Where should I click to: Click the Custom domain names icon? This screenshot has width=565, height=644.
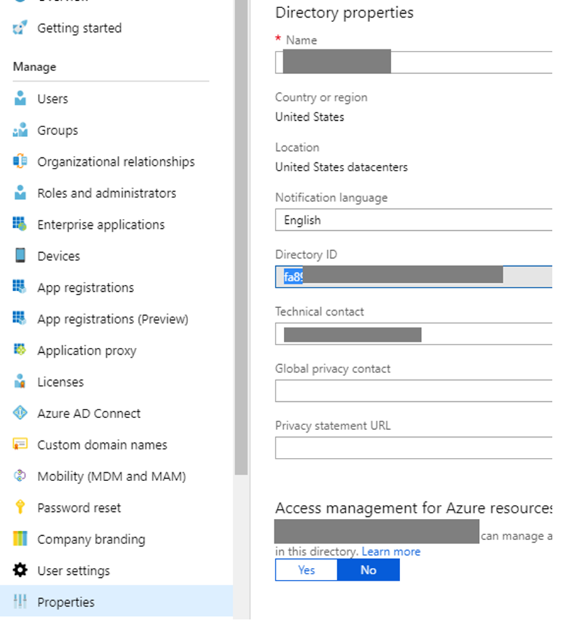tap(20, 445)
